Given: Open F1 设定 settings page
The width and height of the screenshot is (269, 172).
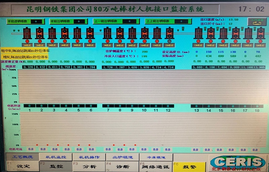Looking at the screenshot, I should [23, 166].
